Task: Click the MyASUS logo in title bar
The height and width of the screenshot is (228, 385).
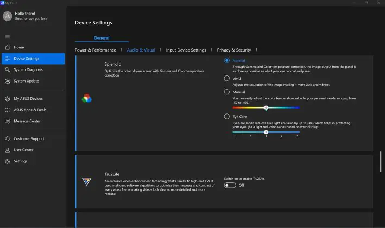Action: click(x=2, y=3)
